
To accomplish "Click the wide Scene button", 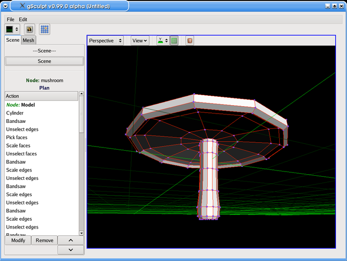I will [44, 61].
